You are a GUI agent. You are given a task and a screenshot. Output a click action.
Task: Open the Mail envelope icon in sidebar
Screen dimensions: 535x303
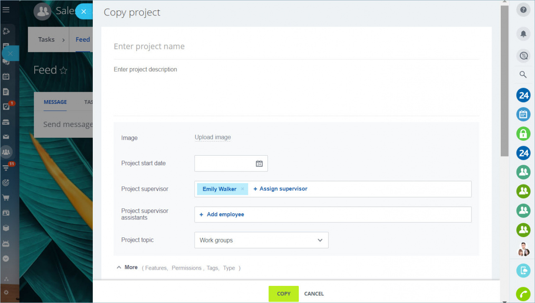tap(6, 136)
